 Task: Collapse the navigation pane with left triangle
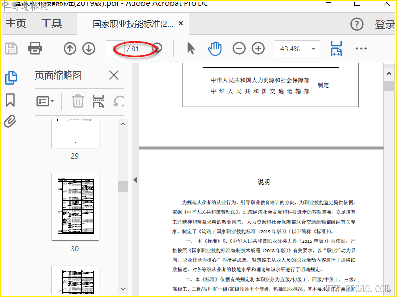[135, 180]
